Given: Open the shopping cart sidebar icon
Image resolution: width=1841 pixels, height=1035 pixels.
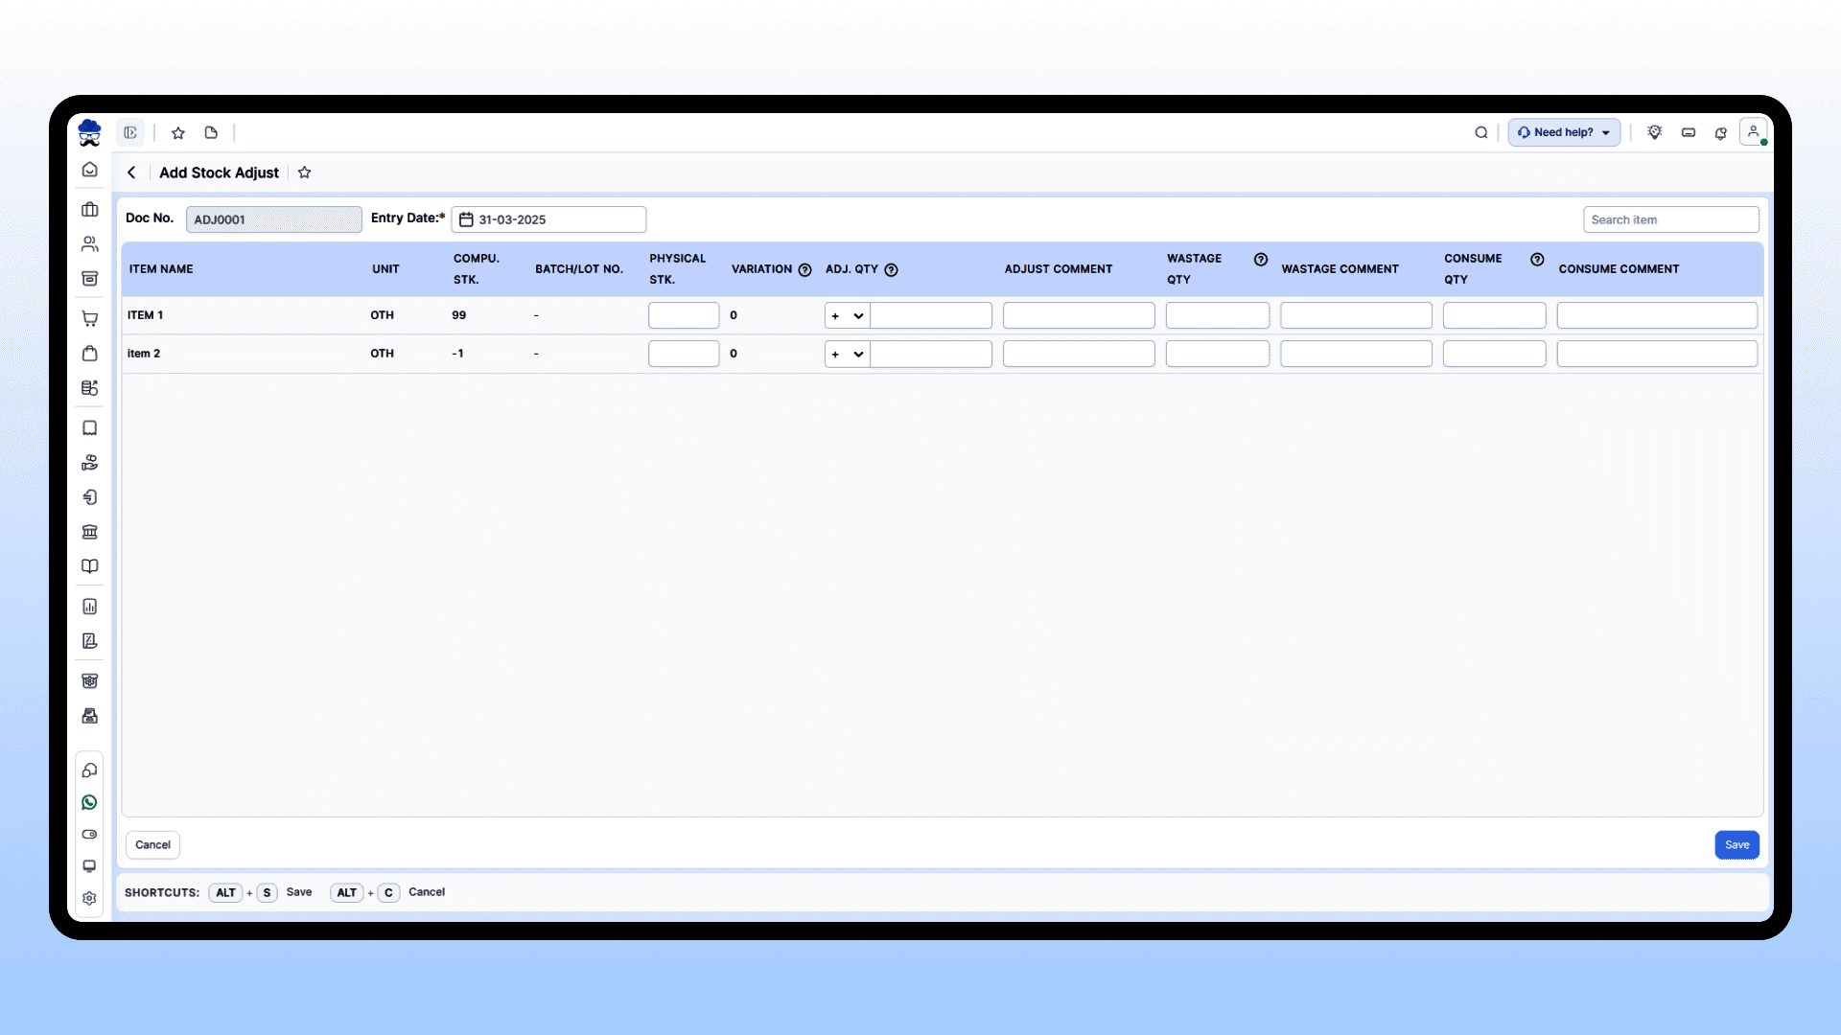Looking at the screenshot, I should [89, 319].
